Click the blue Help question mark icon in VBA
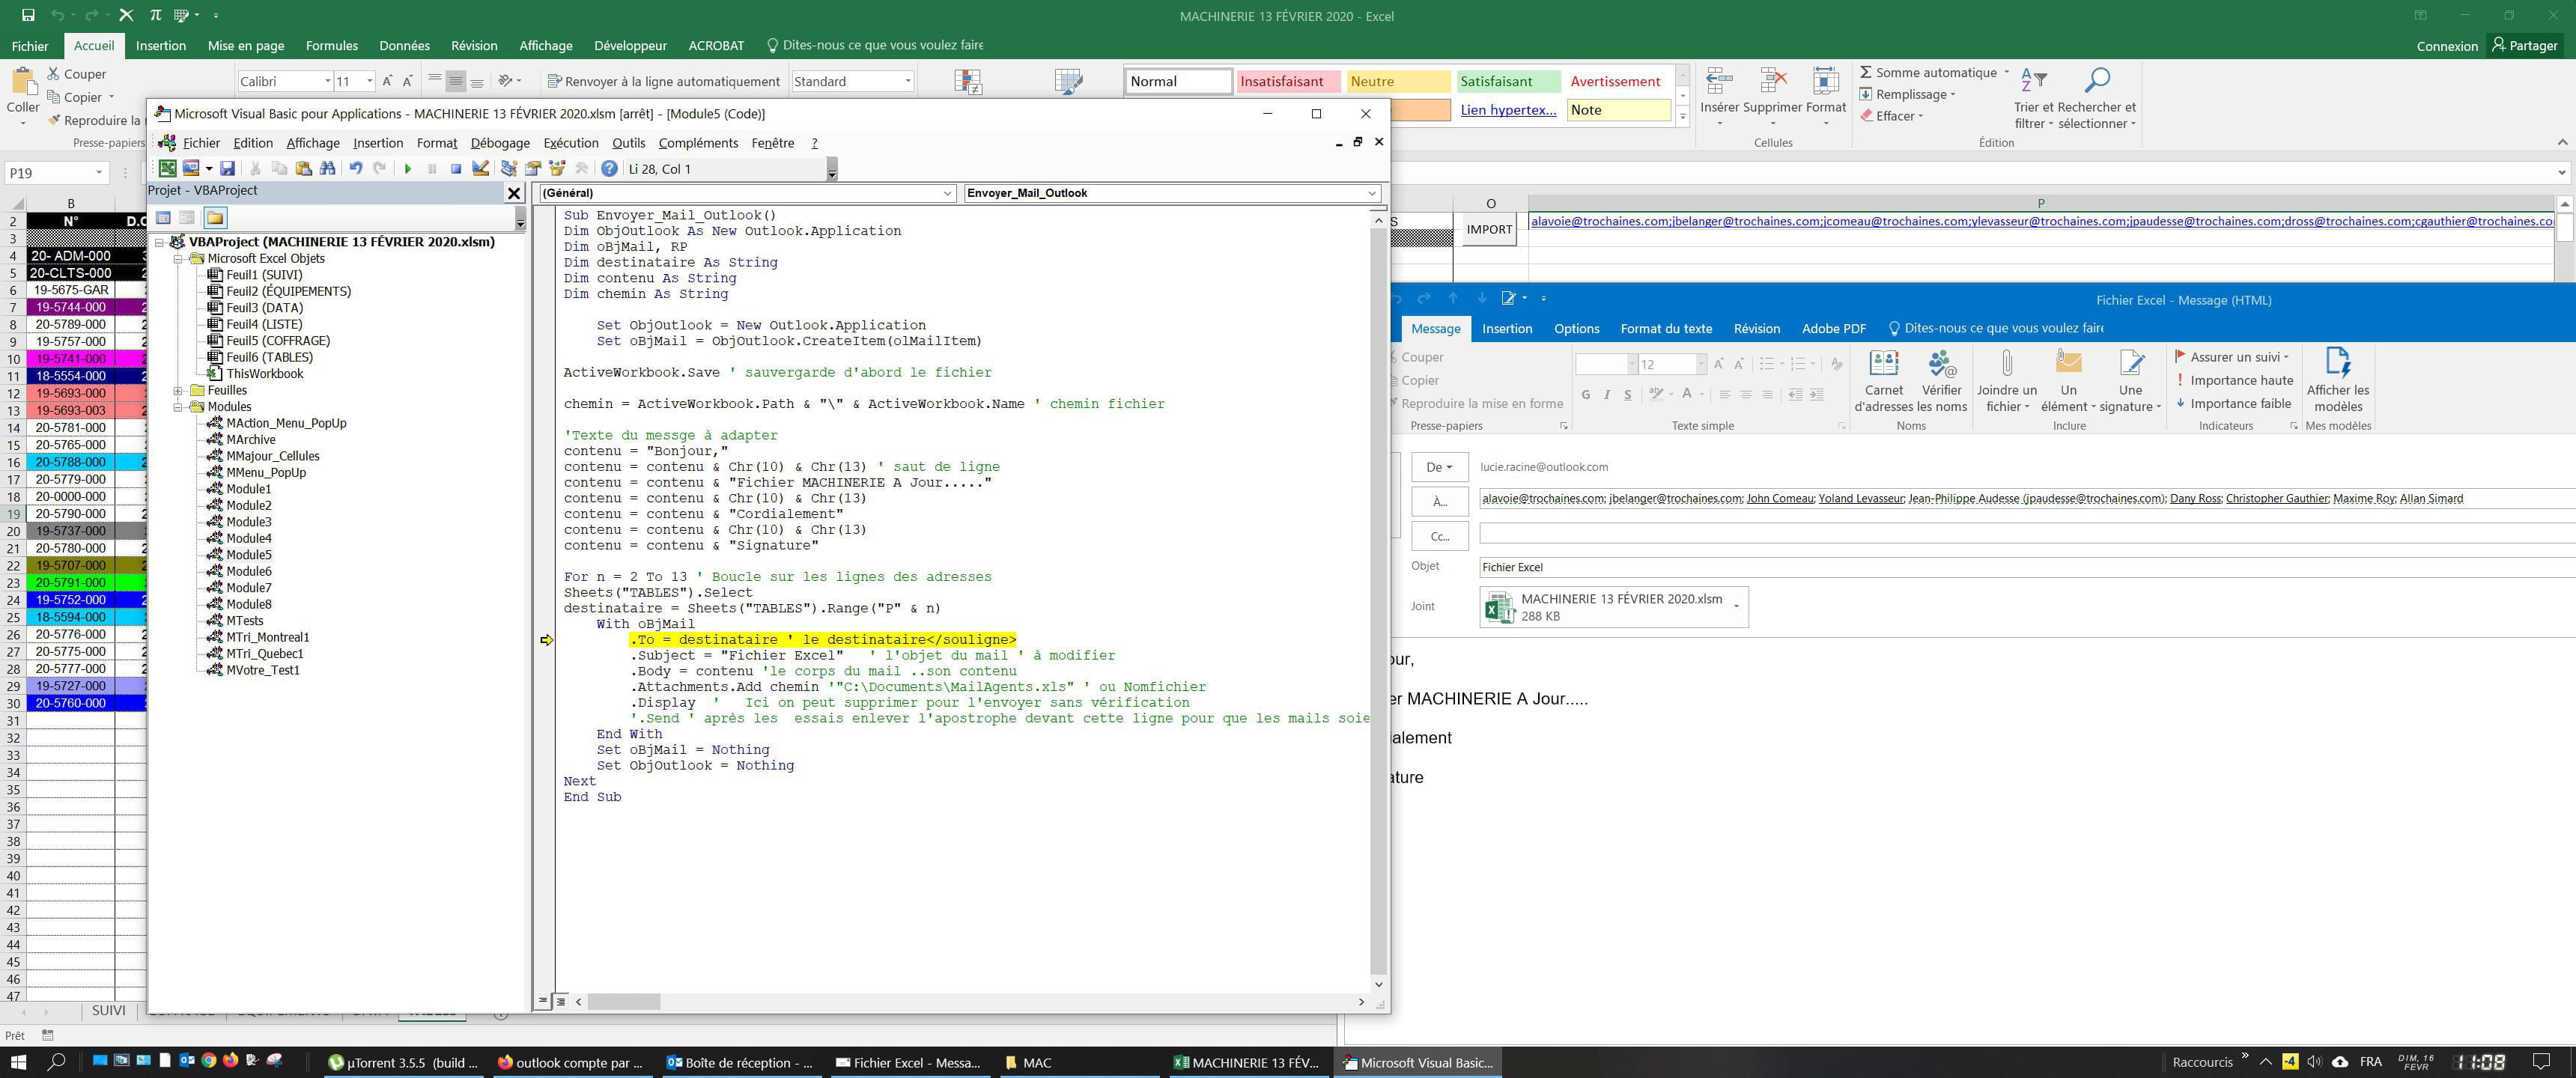This screenshot has height=1078, width=2576. 609,168
